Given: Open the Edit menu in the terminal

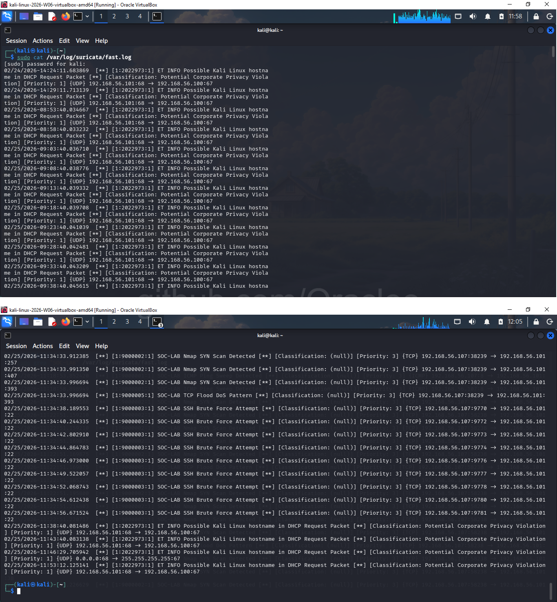Looking at the screenshot, I should pos(64,41).
